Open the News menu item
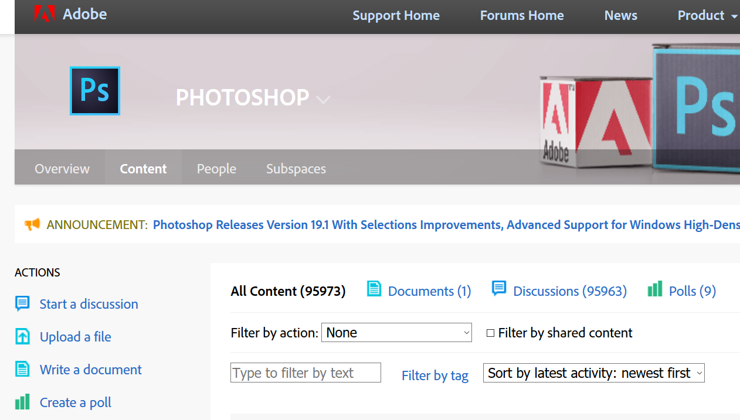The height and width of the screenshot is (420, 740). click(621, 16)
